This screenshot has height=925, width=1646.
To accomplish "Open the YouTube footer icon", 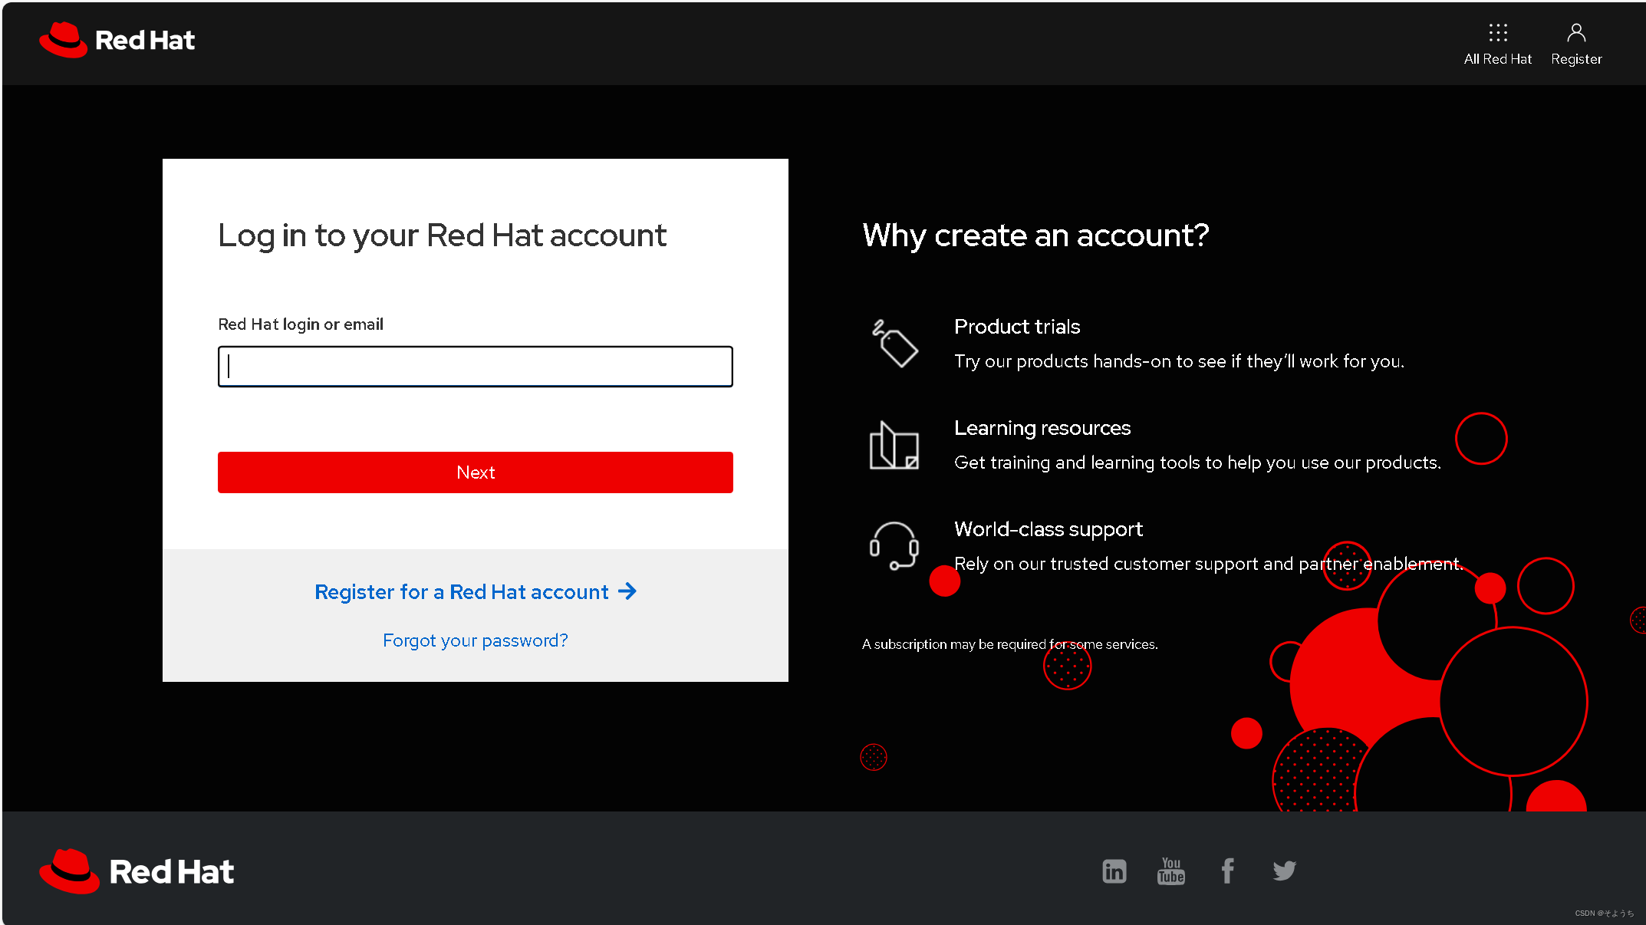I will 1170,871.
